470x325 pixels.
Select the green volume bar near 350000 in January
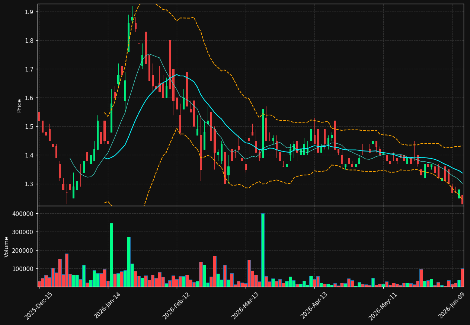111,255
